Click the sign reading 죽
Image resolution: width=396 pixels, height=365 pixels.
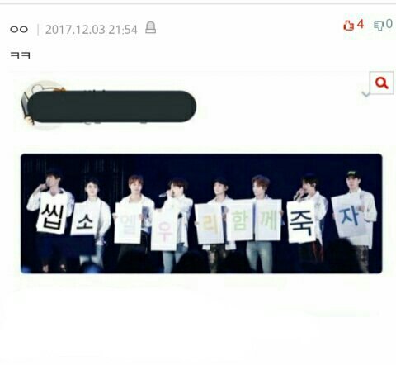(x=302, y=222)
